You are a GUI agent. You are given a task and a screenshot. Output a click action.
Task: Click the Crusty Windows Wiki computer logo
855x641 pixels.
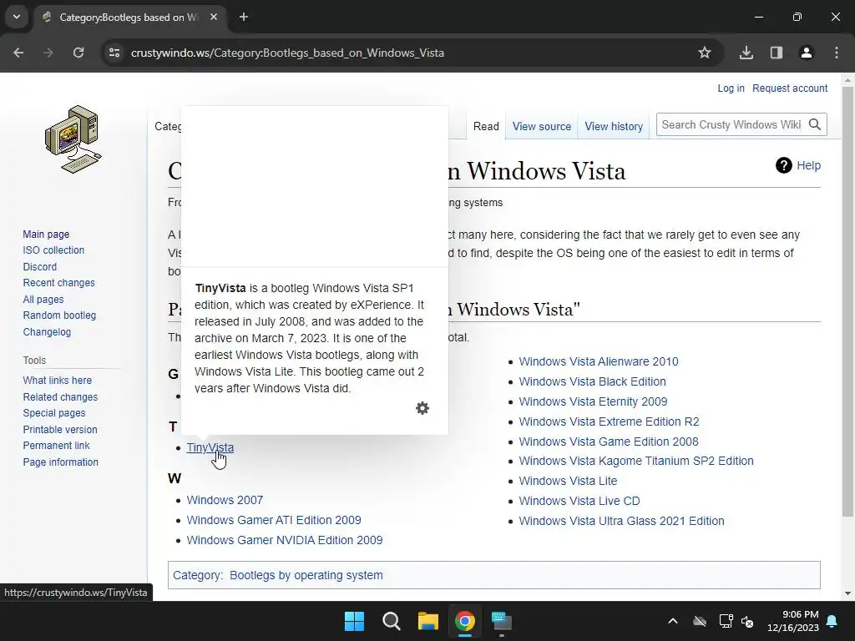(73, 139)
